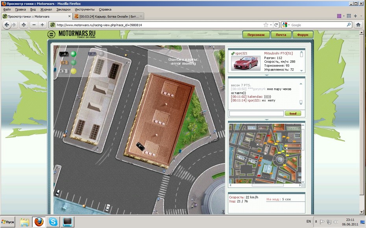366x228 pixels.
Task: Click the flag notification icon in tray
Action: tap(322, 222)
